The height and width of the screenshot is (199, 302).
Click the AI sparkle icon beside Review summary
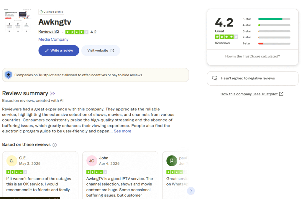point(52,93)
